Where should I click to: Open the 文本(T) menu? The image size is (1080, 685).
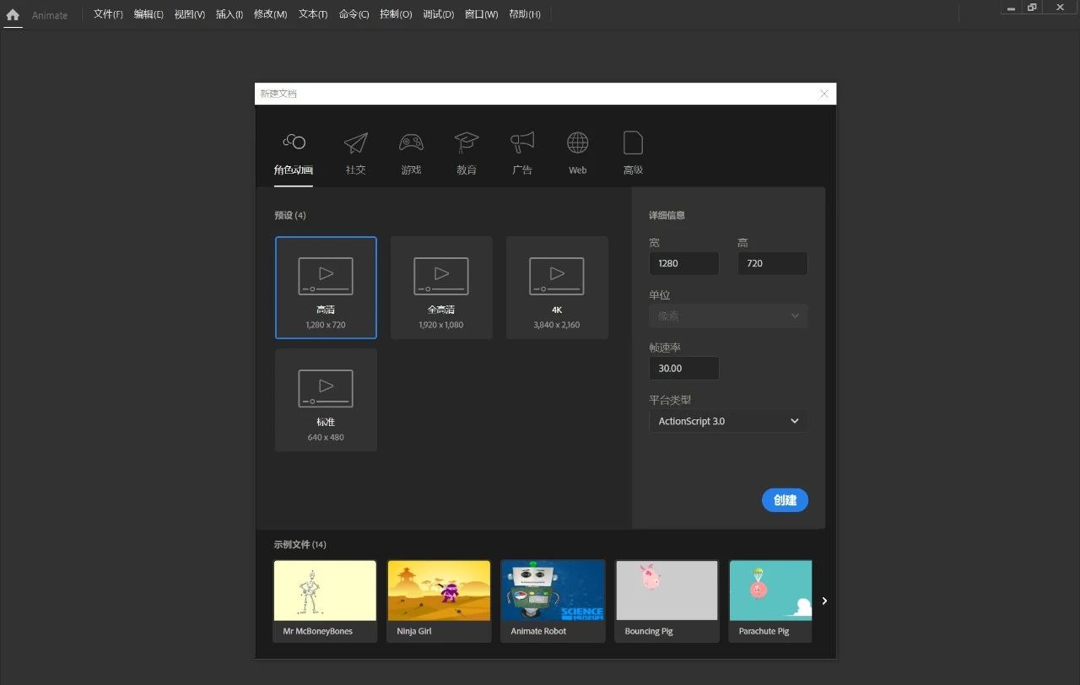[x=313, y=14]
